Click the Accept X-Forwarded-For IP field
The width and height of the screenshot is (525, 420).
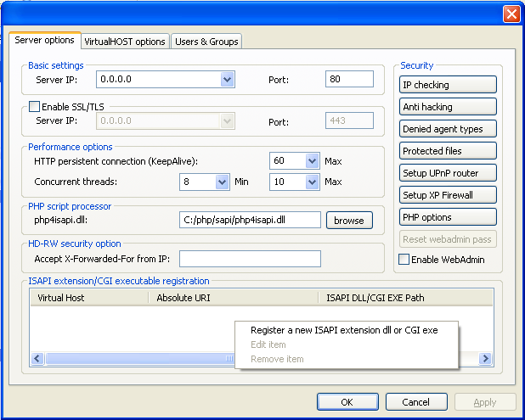tap(250, 259)
